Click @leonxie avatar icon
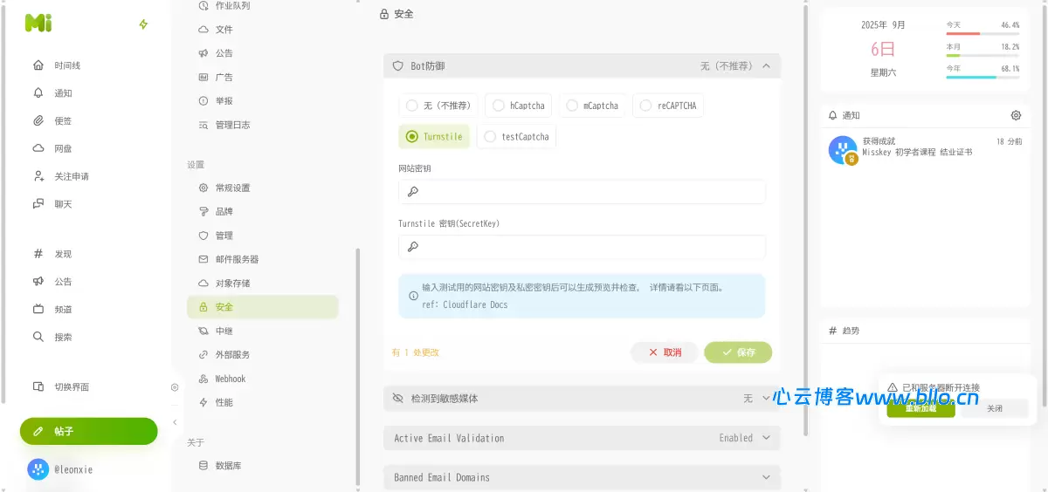Screen dimensions: 1048x492 click(38, 469)
